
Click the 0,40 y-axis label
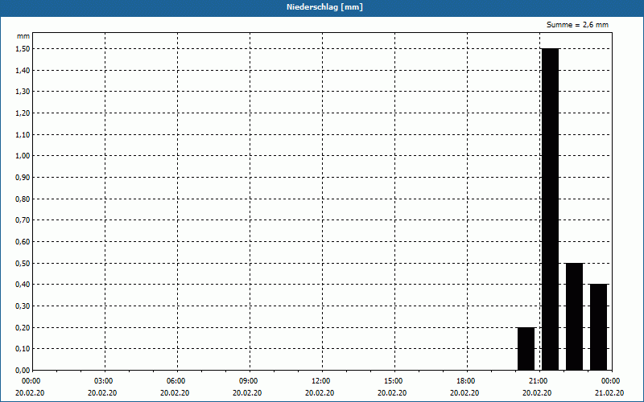coord(23,285)
